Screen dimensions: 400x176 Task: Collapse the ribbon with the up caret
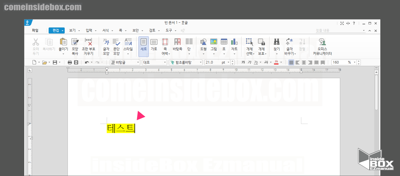(369, 31)
